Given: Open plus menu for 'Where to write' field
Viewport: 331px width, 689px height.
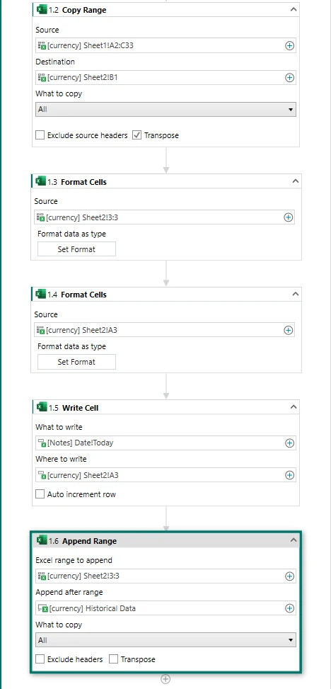Looking at the screenshot, I should (290, 475).
